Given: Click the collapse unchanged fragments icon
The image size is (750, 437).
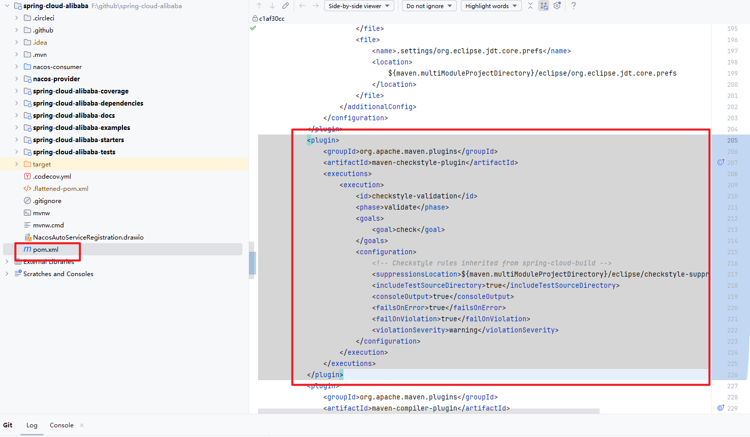Looking at the screenshot, I should pos(530,6).
